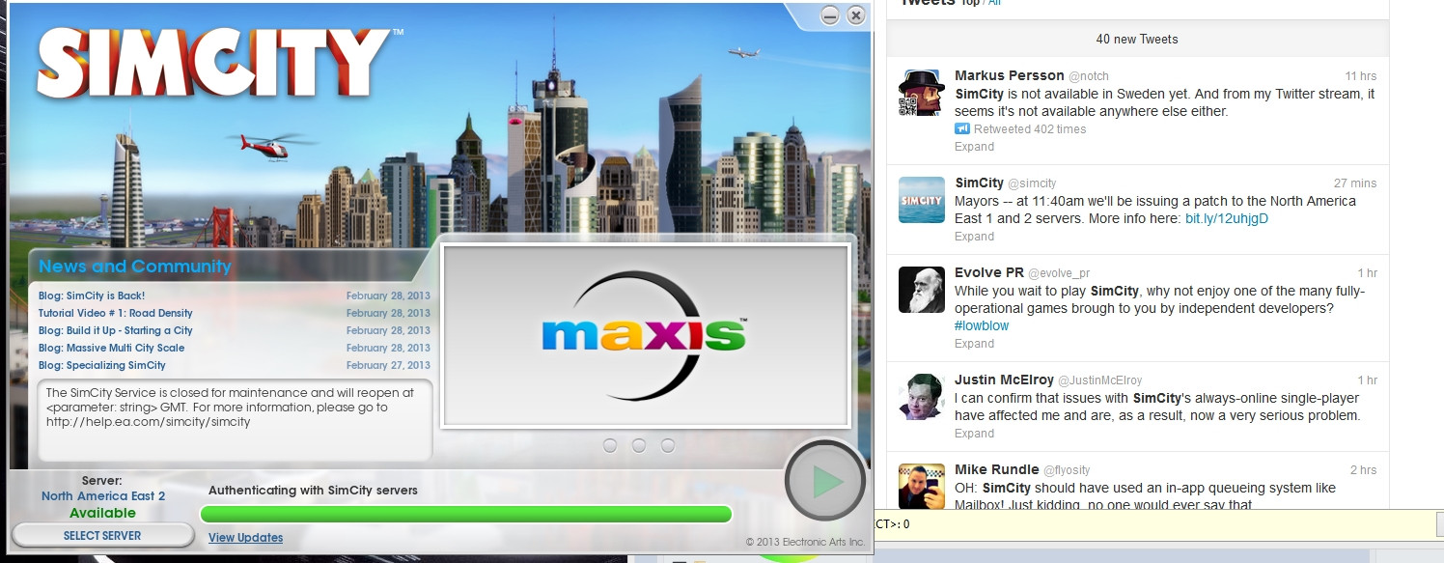Click the SELECT SERVER button

pos(102,535)
